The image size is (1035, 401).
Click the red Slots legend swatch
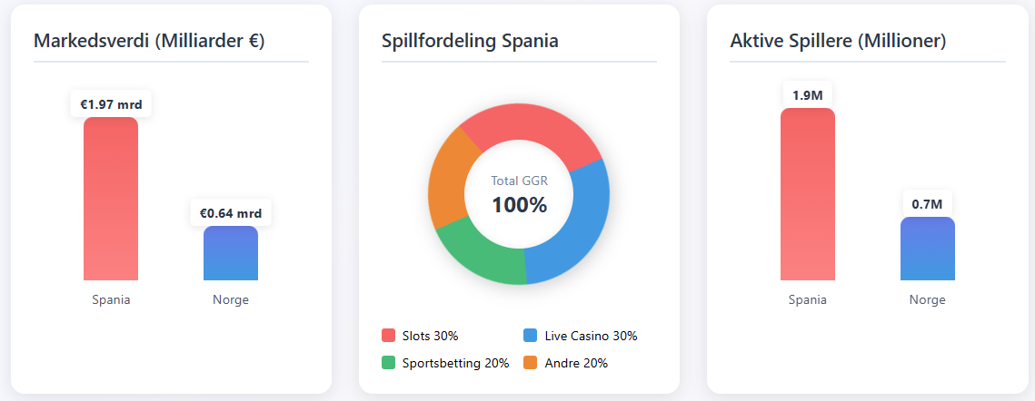388,336
